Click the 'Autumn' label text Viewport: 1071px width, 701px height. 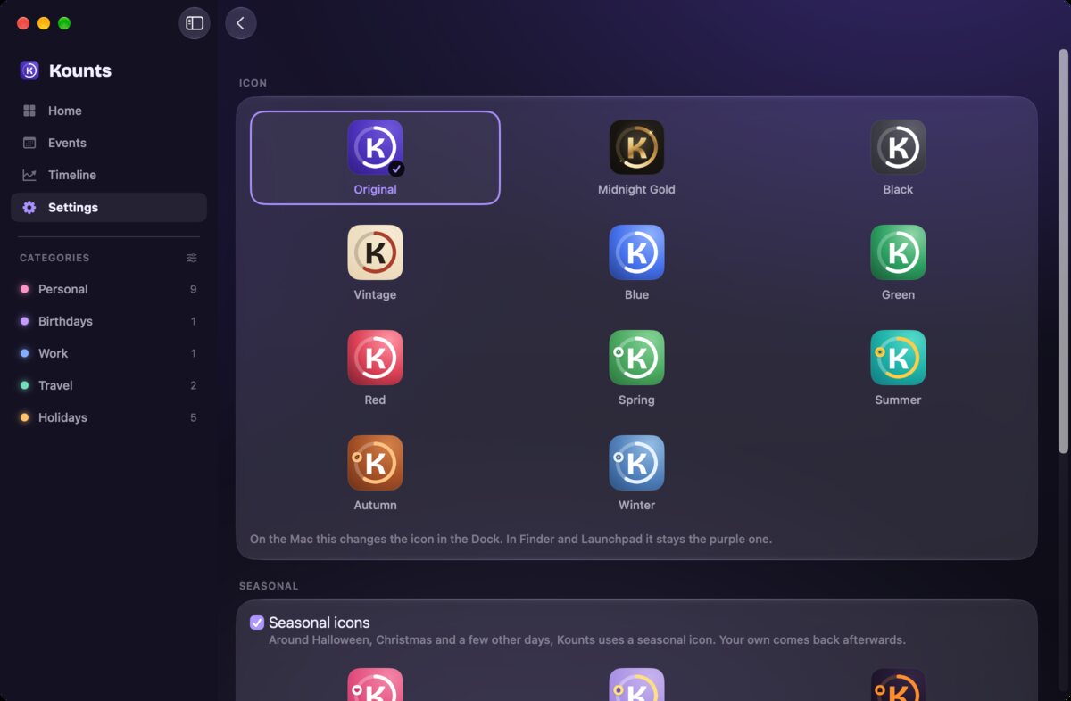click(375, 505)
